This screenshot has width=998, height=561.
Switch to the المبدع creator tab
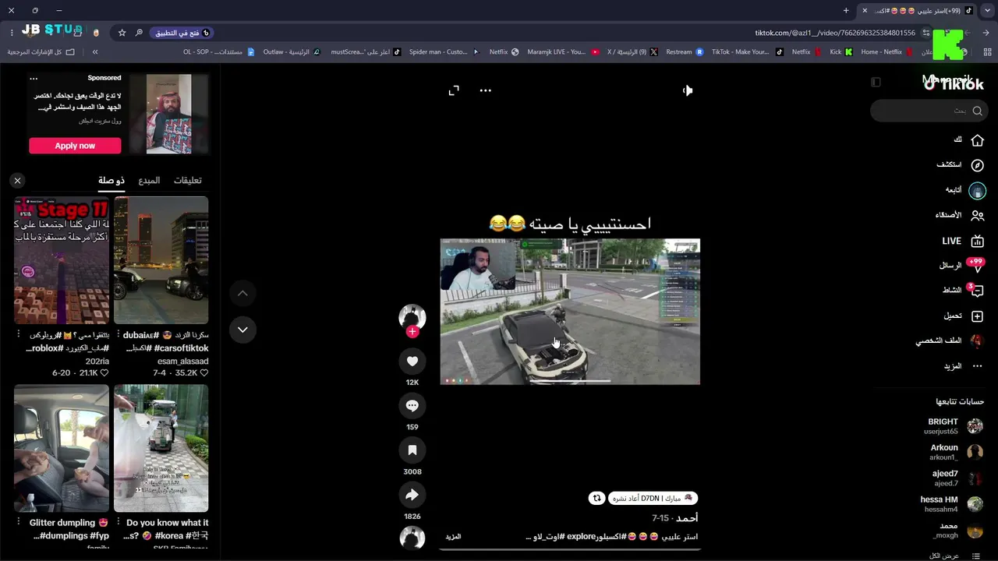point(149,181)
